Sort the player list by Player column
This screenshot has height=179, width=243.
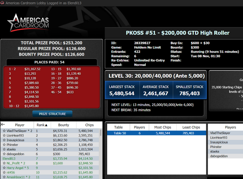click(x=19, y=125)
